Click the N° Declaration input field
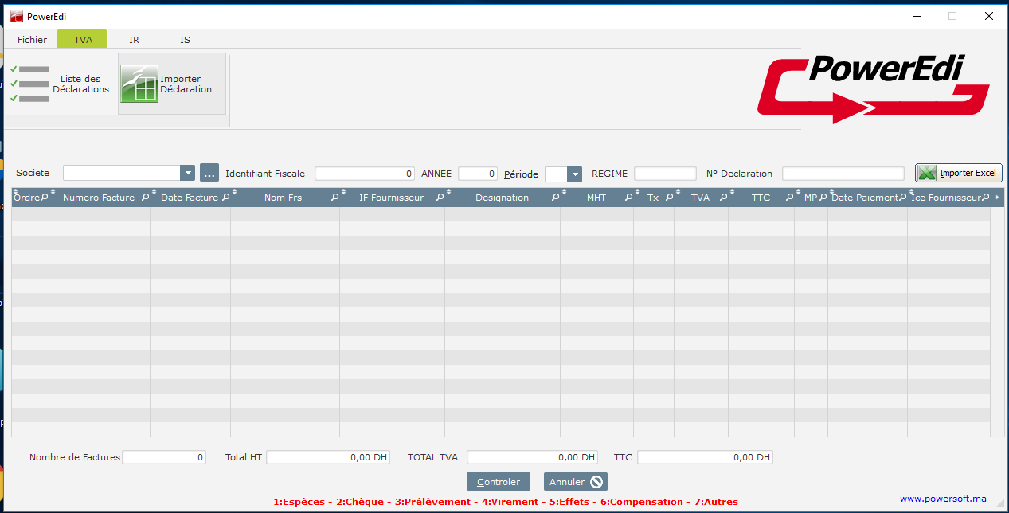Screen dimensions: 1009x513 point(843,174)
